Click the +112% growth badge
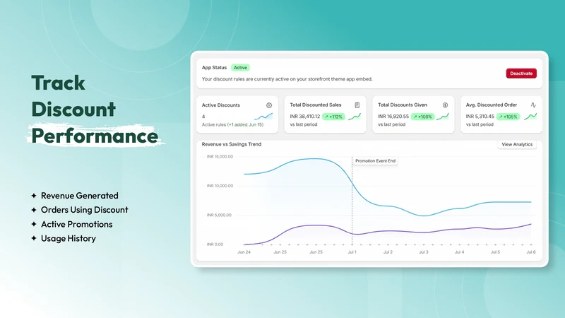Viewport: 565px width, 318px height. [333, 117]
